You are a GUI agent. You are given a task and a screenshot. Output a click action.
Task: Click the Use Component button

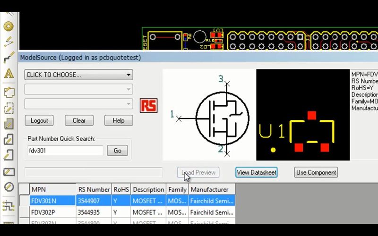point(316,172)
